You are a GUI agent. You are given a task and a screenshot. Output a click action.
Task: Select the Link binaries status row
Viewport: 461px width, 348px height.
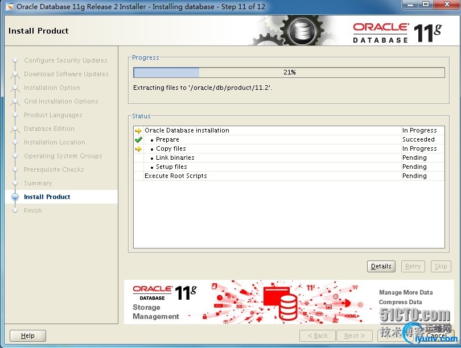tap(289, 158)
